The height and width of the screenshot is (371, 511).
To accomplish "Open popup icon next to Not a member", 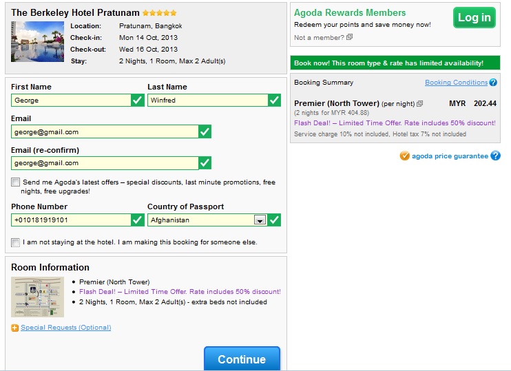I will (x=349, y=37).
